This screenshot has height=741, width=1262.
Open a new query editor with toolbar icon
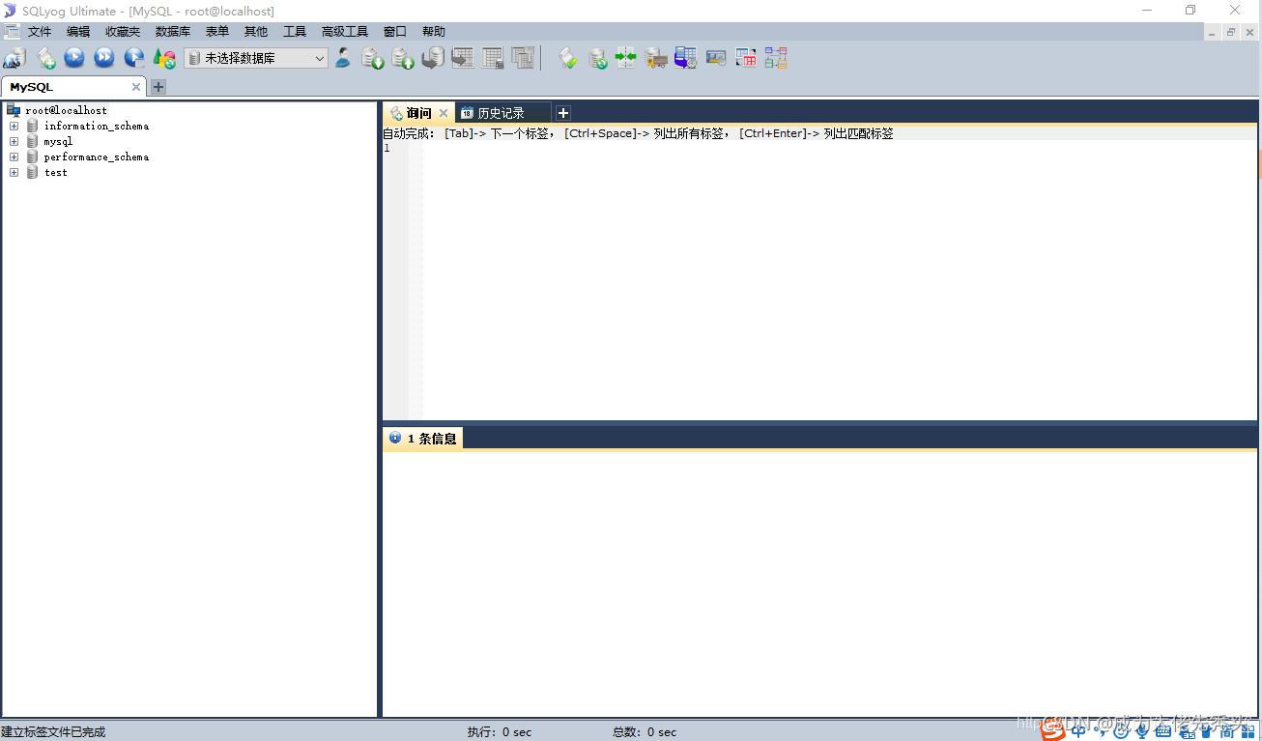pos(45,58)
